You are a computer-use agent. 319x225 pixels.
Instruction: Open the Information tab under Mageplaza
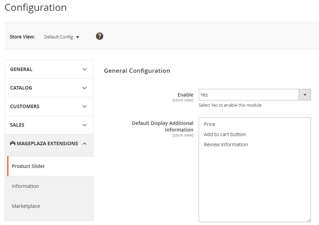tap(25, 186)
